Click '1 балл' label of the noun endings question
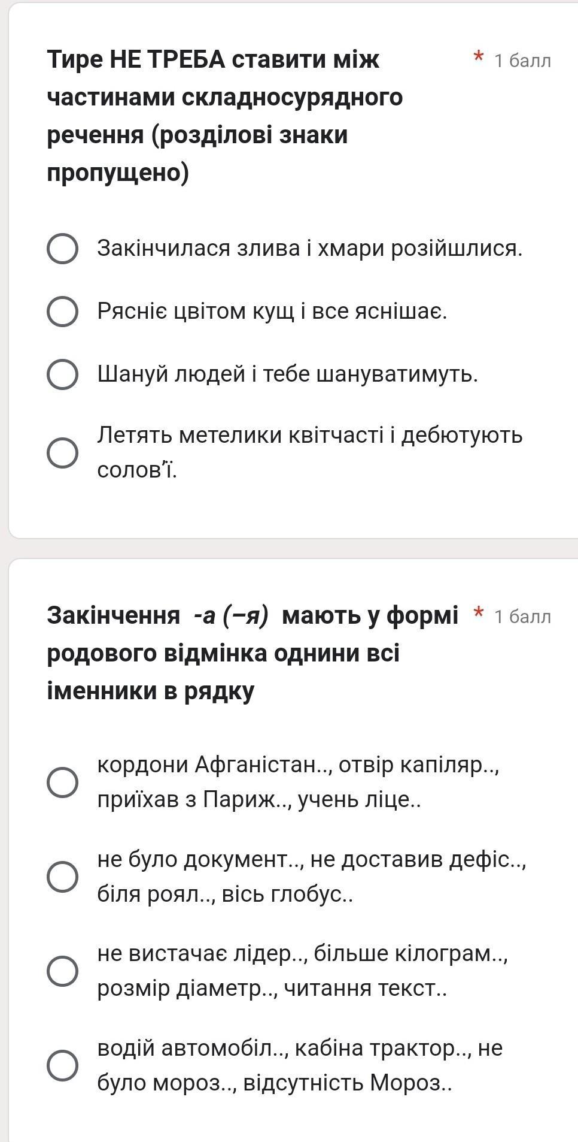The width and height of the screenshot is (578, 1142). pyautogui.click(x=522, y=616)
